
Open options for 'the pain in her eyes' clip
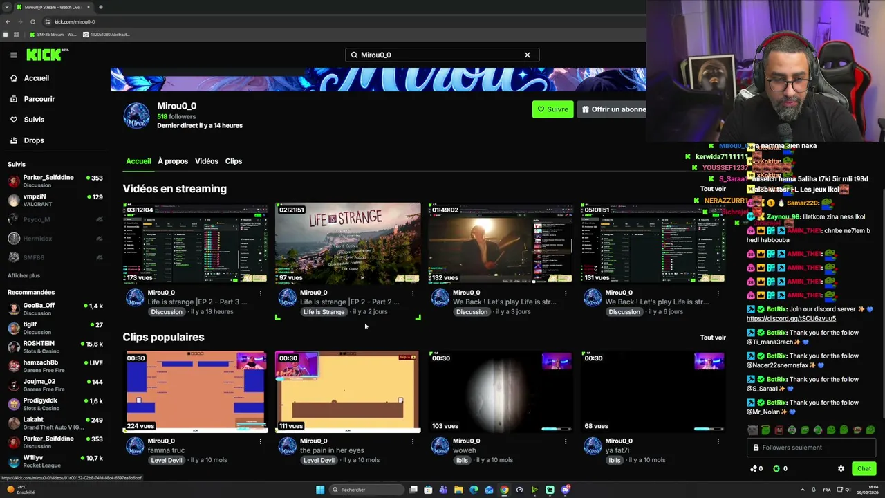[x=413, y=441]
